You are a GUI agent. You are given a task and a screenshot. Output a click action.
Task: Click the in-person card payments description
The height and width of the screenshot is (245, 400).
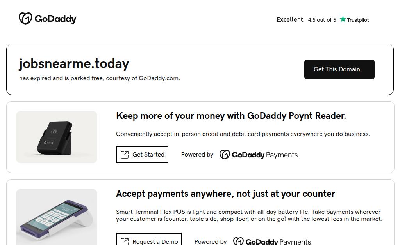pos(243,134)
